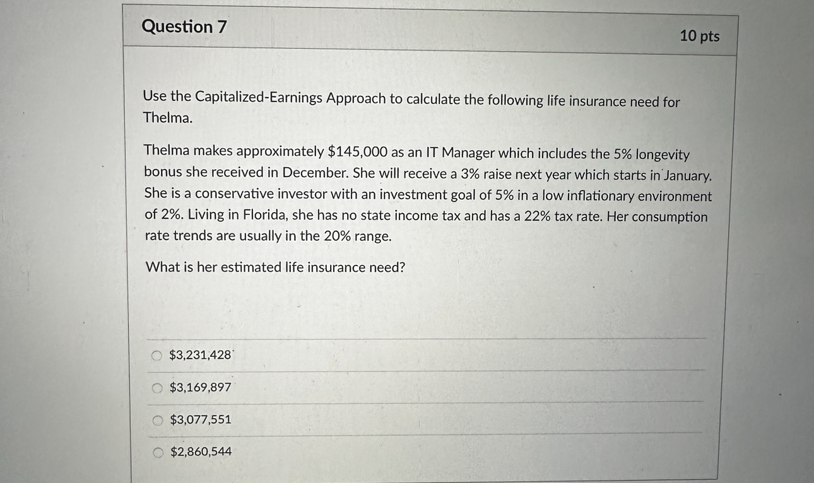
Task: Select the $3,231,428 answer option
Action: (x=156, y=355)
